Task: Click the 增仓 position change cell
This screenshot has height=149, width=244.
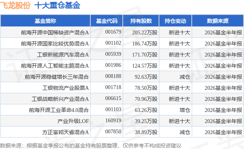Action: tap(185, 110)
